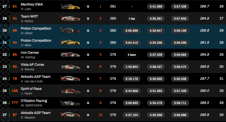226x122 pixels.
Task: Click overall position 37
Action: (5, 115)
